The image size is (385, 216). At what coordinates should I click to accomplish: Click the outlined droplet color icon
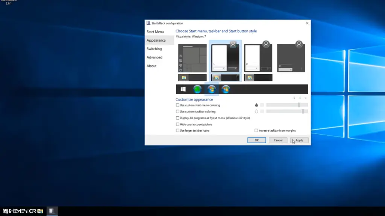point(256,111)
